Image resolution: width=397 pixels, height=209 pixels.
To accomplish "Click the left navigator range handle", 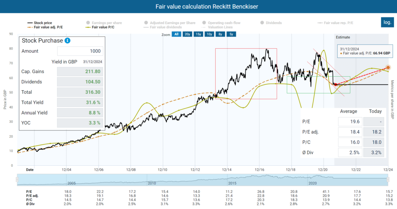I will click(x=17, y=180).
